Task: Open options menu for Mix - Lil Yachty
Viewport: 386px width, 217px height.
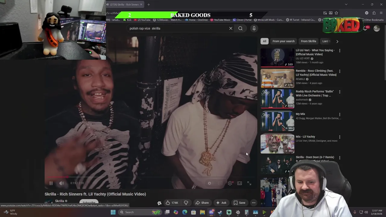Action: point(340,137)
